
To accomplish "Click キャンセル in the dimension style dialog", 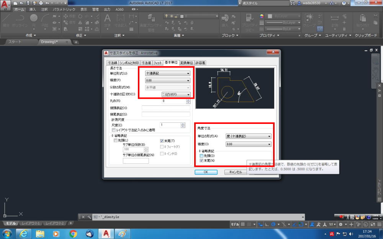I will coord(236,172).
